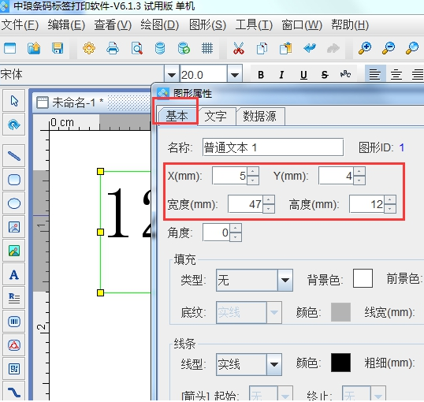
Task: Select the line drawing tool
Action: [x=14, y=156]
